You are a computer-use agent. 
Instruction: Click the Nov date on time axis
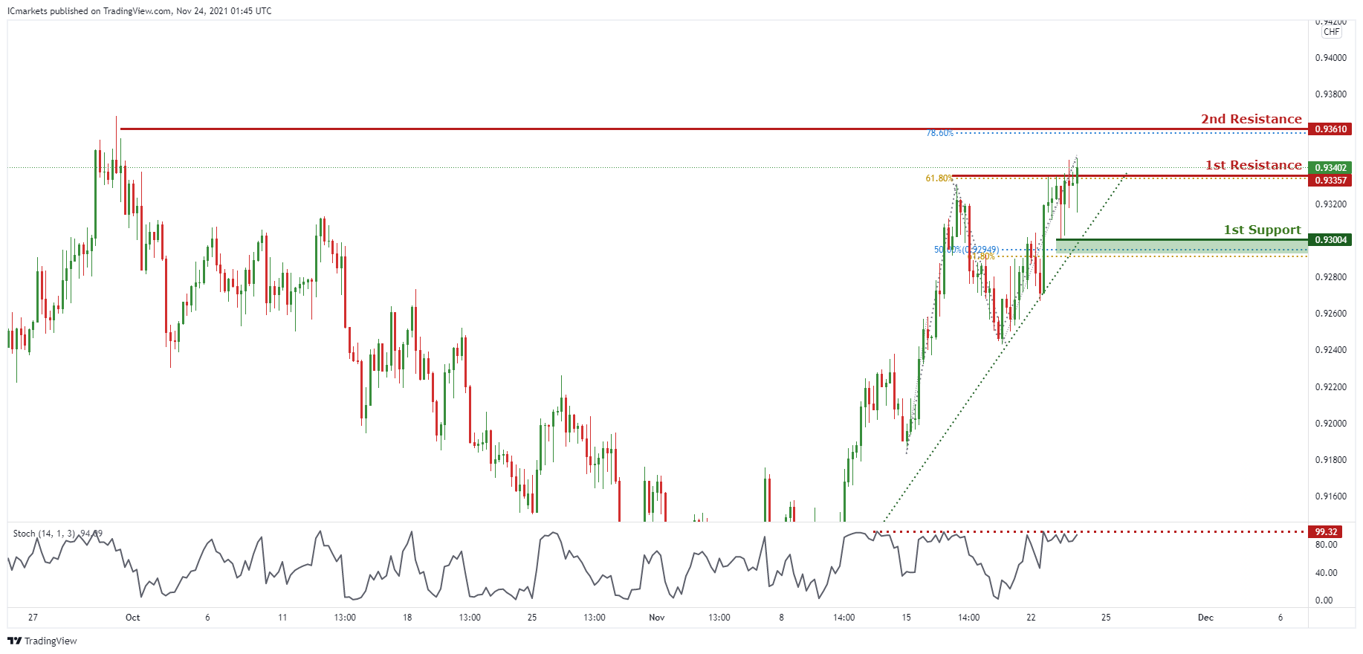point(656,618)
